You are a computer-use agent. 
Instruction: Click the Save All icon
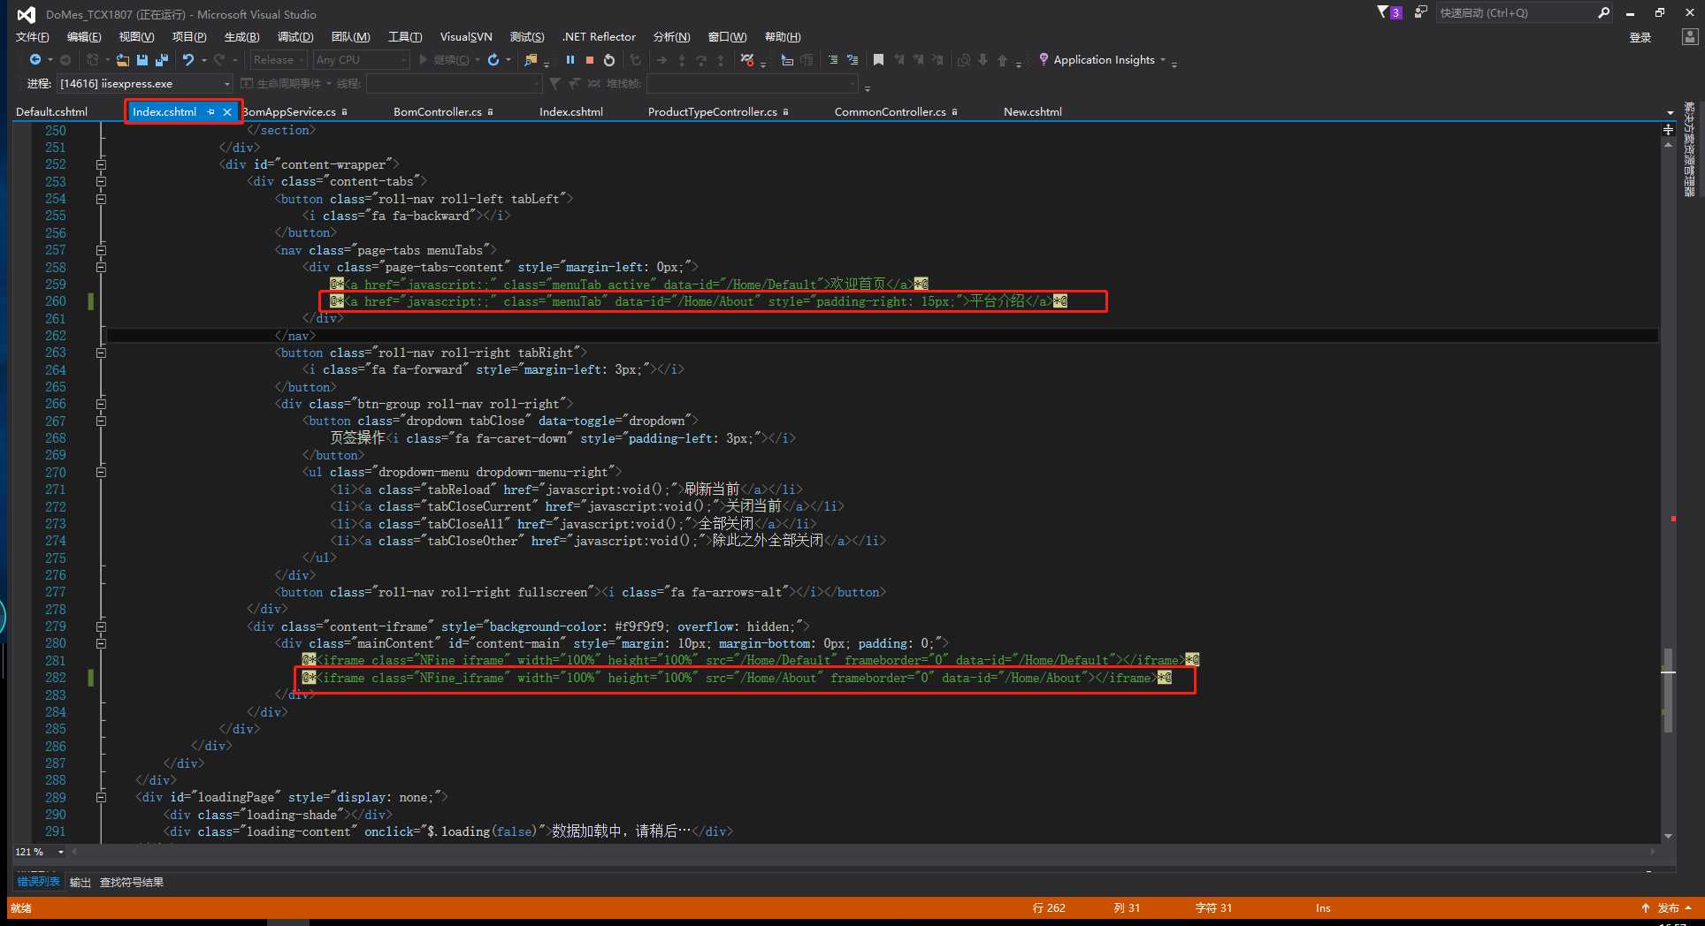161,59
